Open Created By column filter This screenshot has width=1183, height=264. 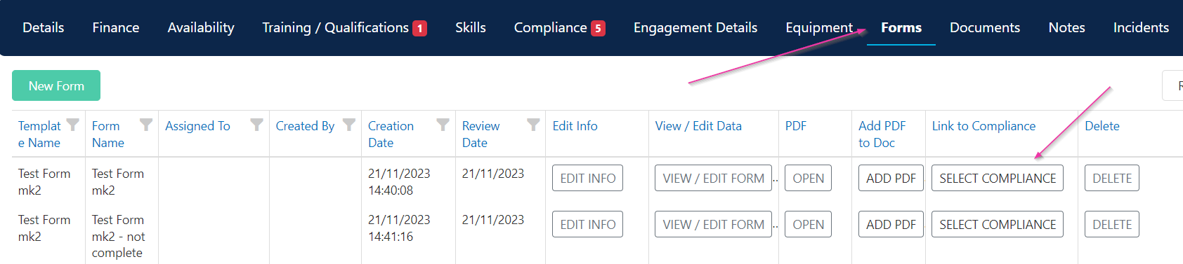pos(349,125)
